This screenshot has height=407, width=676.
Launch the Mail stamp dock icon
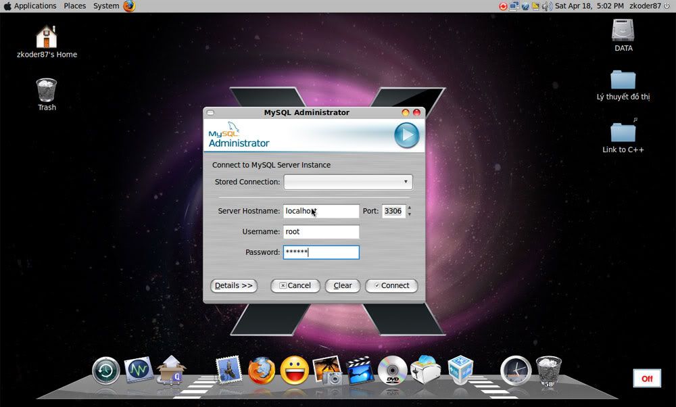(x=228, y=370)
